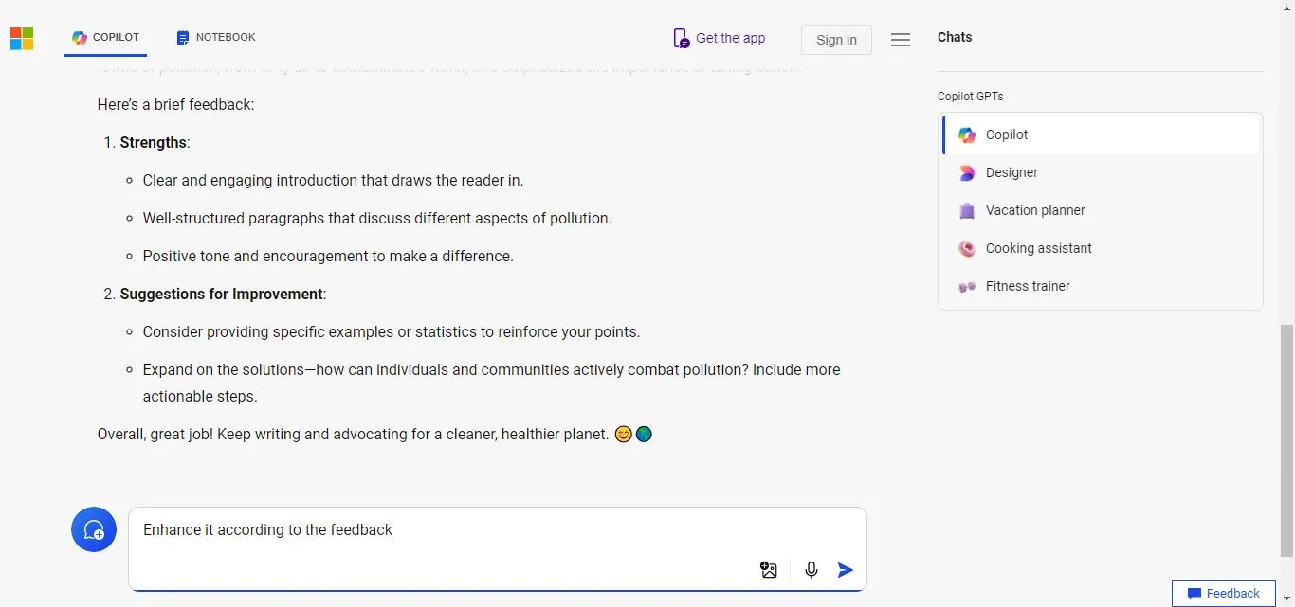Click the add image icon in the input box
Image resolution: width=1295 pixels, height=607 pixels.
(769, 570)
